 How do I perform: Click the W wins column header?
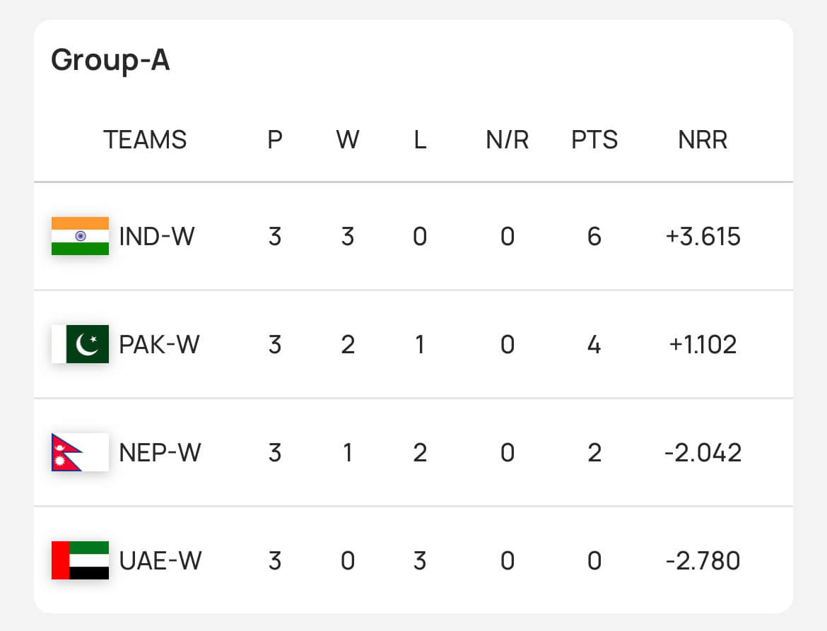(x=348, y=140)
